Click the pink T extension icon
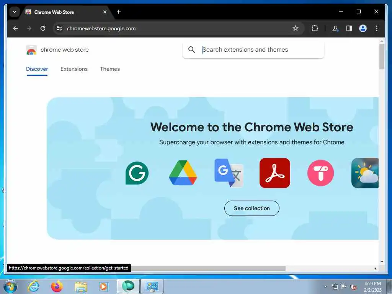This screenshot has height=294, width=392. (x=320, y=173)
